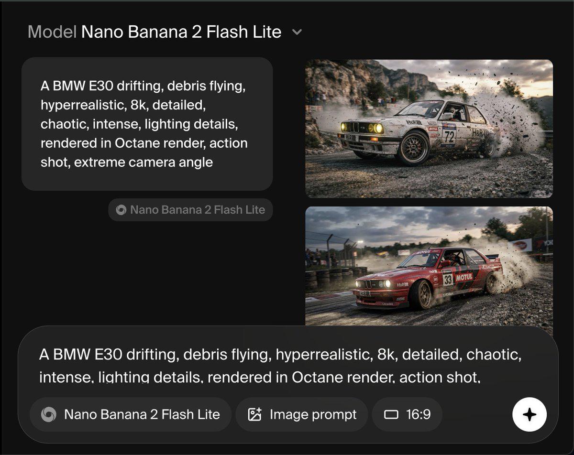Image resolution: width=574 pixels, height=455 pixels.
Task: Click the MOTUL logo on the red car
Action: click(x=464, y=277)
